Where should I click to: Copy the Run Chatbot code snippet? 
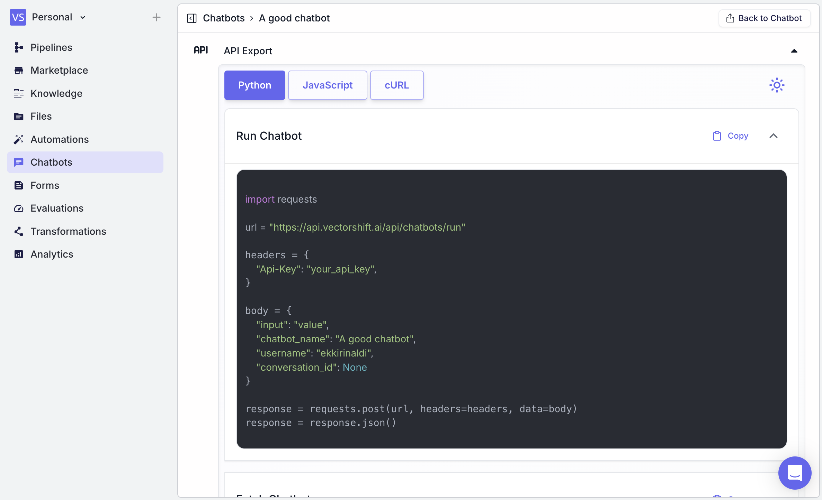pyautogui.click(x=730, y=136)
